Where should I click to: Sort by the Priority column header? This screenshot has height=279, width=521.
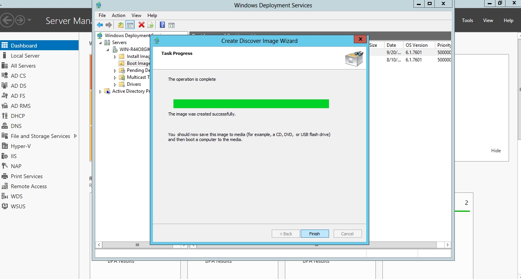tap(443, 45)
